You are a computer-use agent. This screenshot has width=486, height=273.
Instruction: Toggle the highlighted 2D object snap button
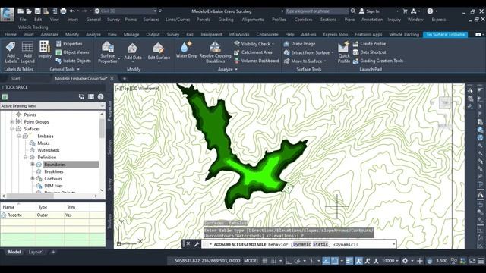(x=335, y=261)
